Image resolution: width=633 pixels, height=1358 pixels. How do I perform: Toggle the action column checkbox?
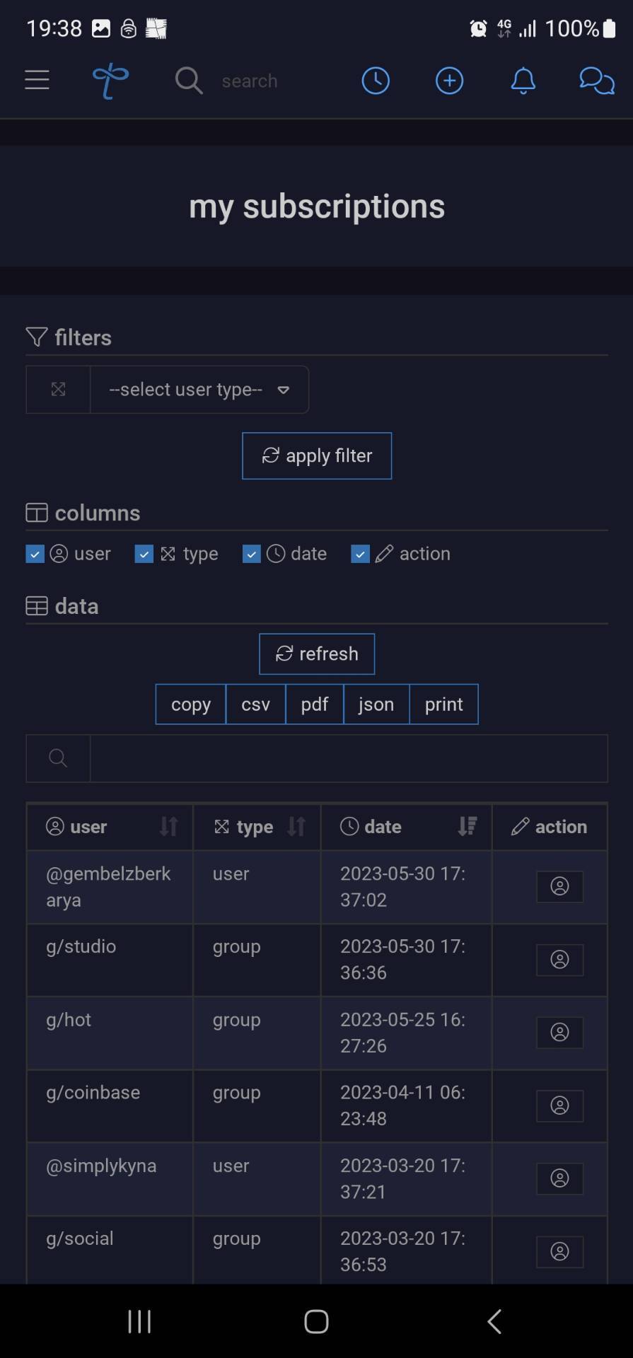[360, 554]
